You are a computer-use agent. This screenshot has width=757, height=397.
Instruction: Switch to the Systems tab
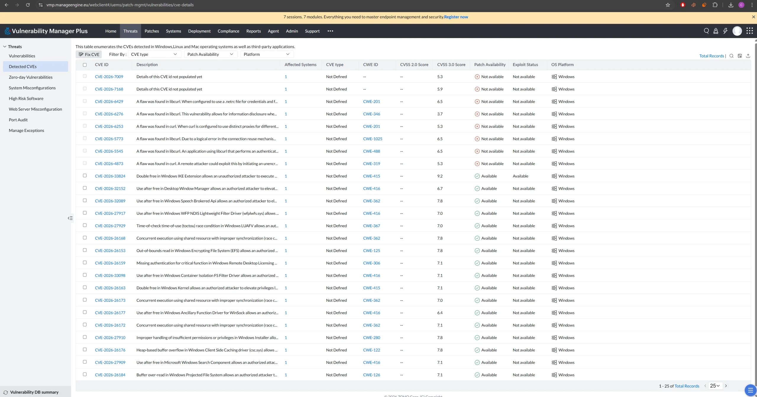click(173, 31)
